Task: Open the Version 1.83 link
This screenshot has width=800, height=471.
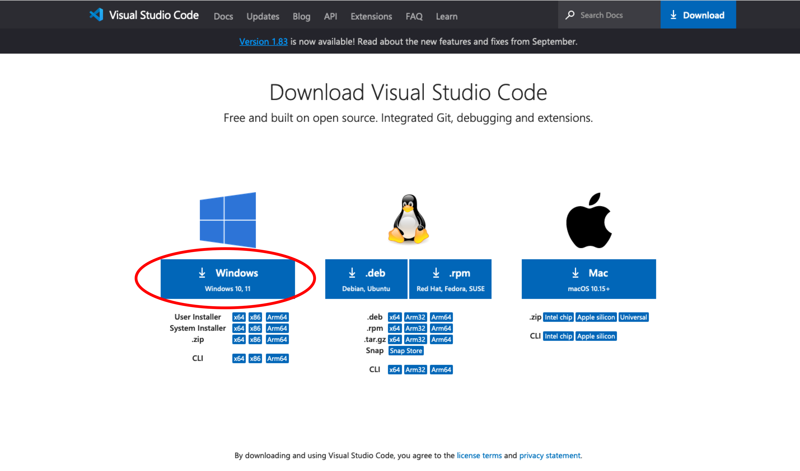Action: pyautogui.click(x=263, y=42)
